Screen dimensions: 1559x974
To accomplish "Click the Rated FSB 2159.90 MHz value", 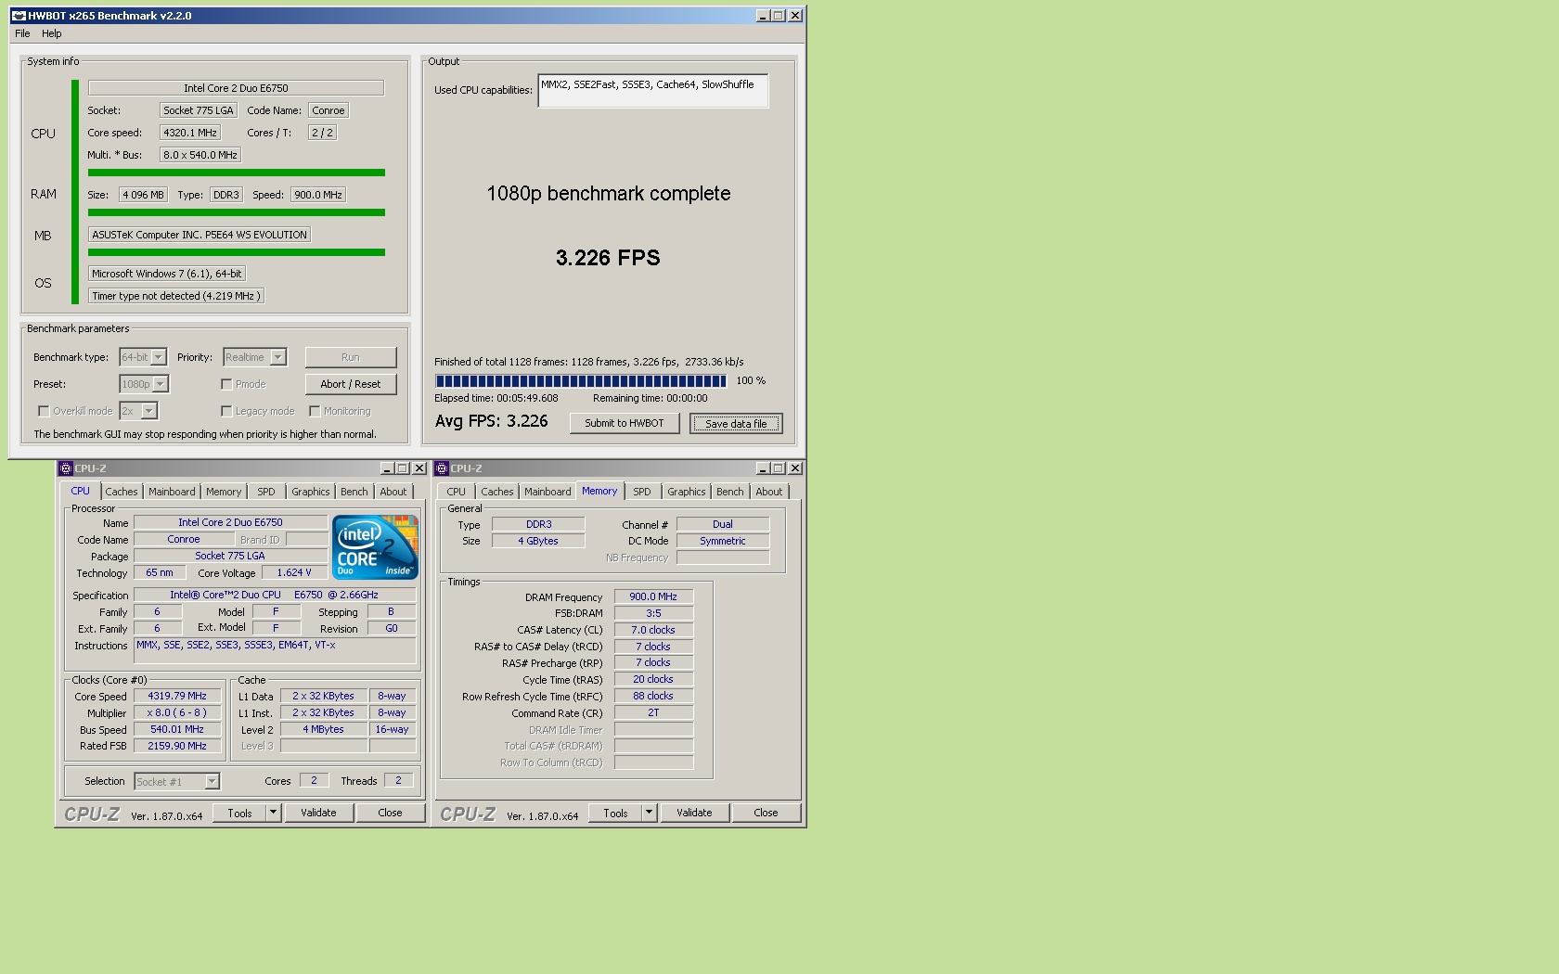I will point(177,746).
